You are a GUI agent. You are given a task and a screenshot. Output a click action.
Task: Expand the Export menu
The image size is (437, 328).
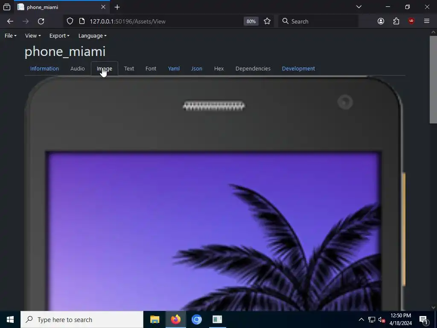coord(59,36)
